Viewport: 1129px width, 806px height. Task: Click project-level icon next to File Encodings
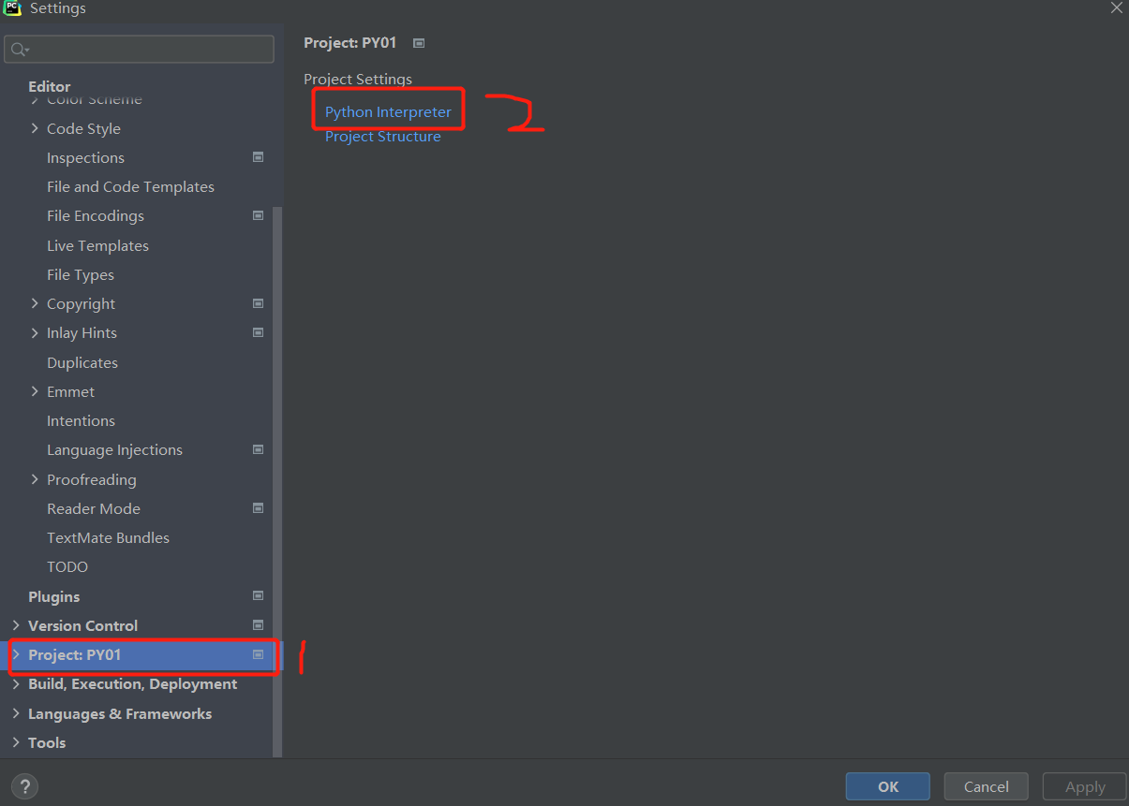pyautogui.click(x=259, y=215)
